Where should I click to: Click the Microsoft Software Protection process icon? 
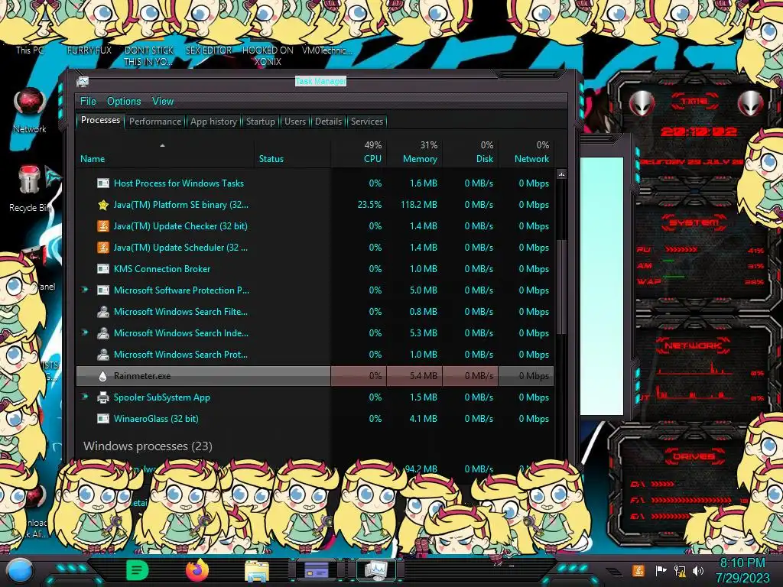[103, 290]
